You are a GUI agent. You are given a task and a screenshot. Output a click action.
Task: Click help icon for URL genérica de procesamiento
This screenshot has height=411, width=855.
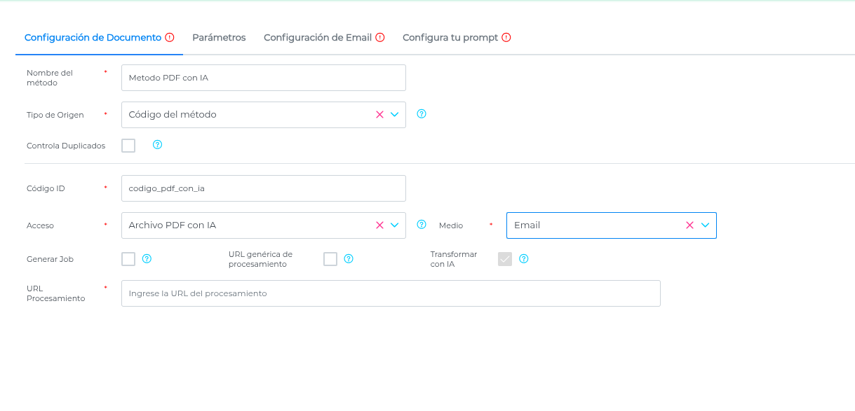(349, 259)
